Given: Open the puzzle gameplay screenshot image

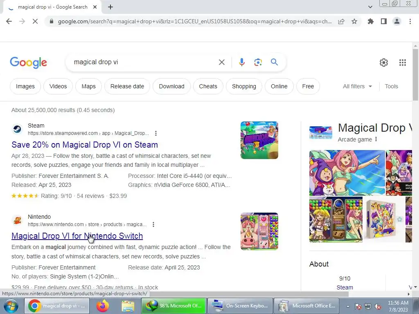Looking at the screenshot, I should (x=336, y=220).
